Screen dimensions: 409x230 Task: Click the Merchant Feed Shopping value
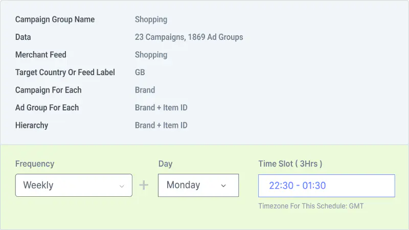click(151, 55)
